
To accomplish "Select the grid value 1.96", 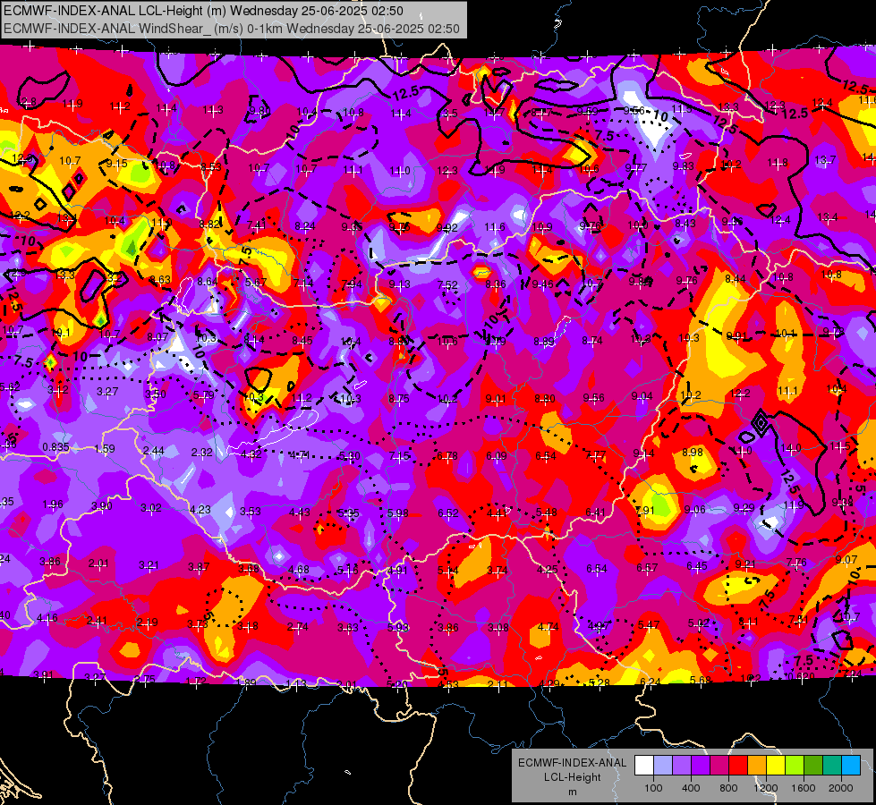I will pos(53,504).
